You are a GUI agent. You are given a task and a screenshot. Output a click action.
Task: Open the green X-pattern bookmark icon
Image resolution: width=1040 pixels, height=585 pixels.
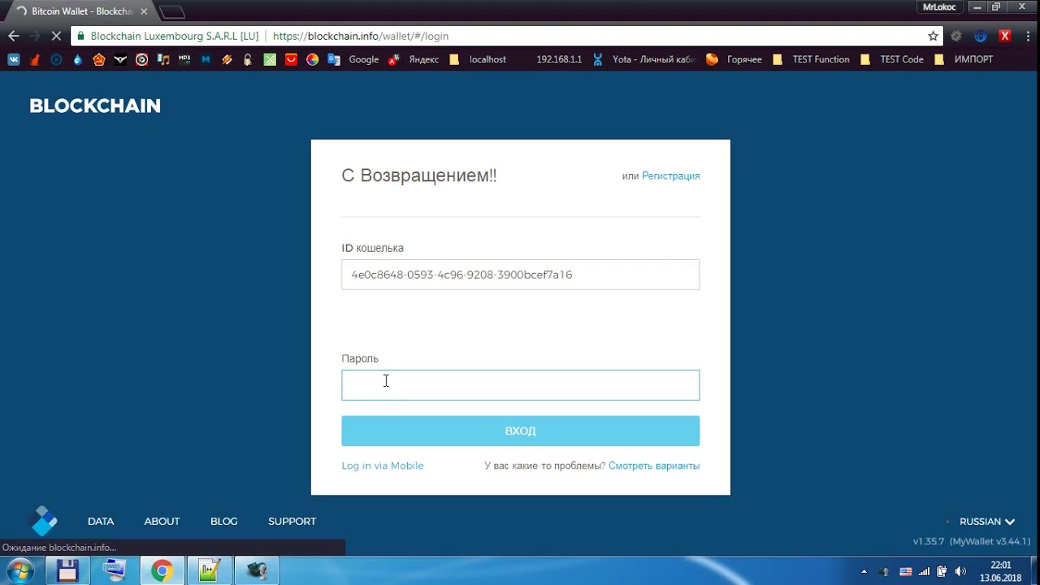pyautogui.click(x=270, y=59)
